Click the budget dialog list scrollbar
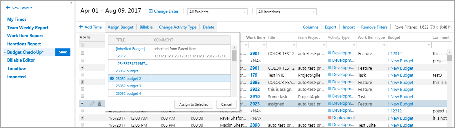455x128 pixels. (234, 56)
